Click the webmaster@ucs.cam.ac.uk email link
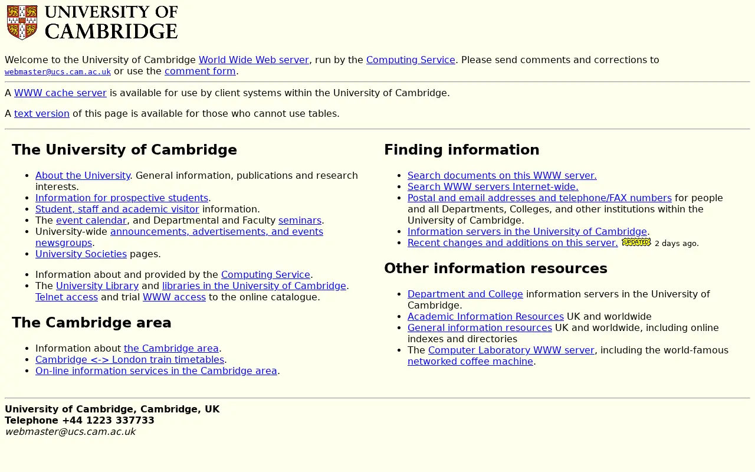755x472 pixels. [58, 72]
